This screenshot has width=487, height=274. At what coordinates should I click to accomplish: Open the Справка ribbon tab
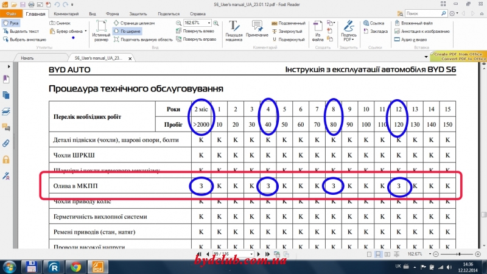[x=197, y=14]
